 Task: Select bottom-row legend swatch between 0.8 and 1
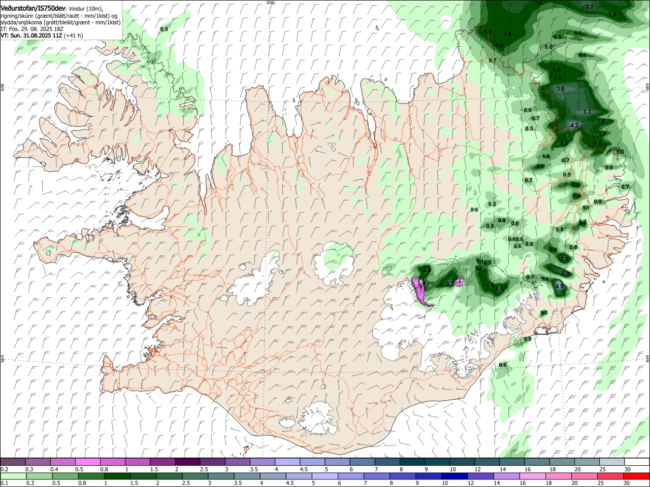point(90,476)
